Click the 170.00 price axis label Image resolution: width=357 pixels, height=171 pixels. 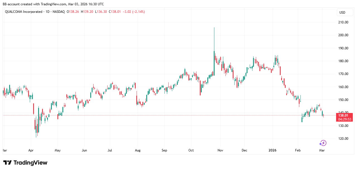pyautogui.click(x=342, y=74)
